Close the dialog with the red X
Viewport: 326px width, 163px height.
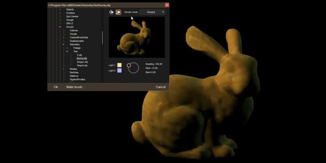click(x=167, y=5)
